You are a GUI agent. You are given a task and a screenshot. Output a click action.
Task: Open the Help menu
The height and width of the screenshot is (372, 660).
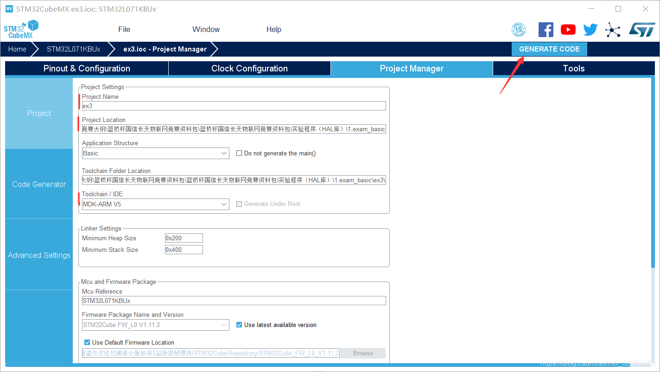tap(273, 29)
